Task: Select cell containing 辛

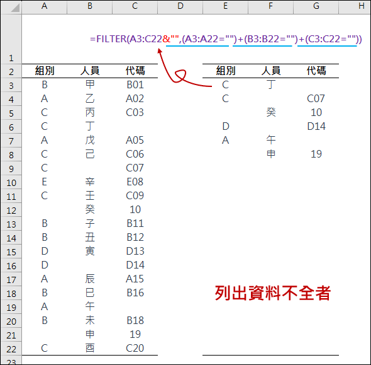Action: (90, 182)
